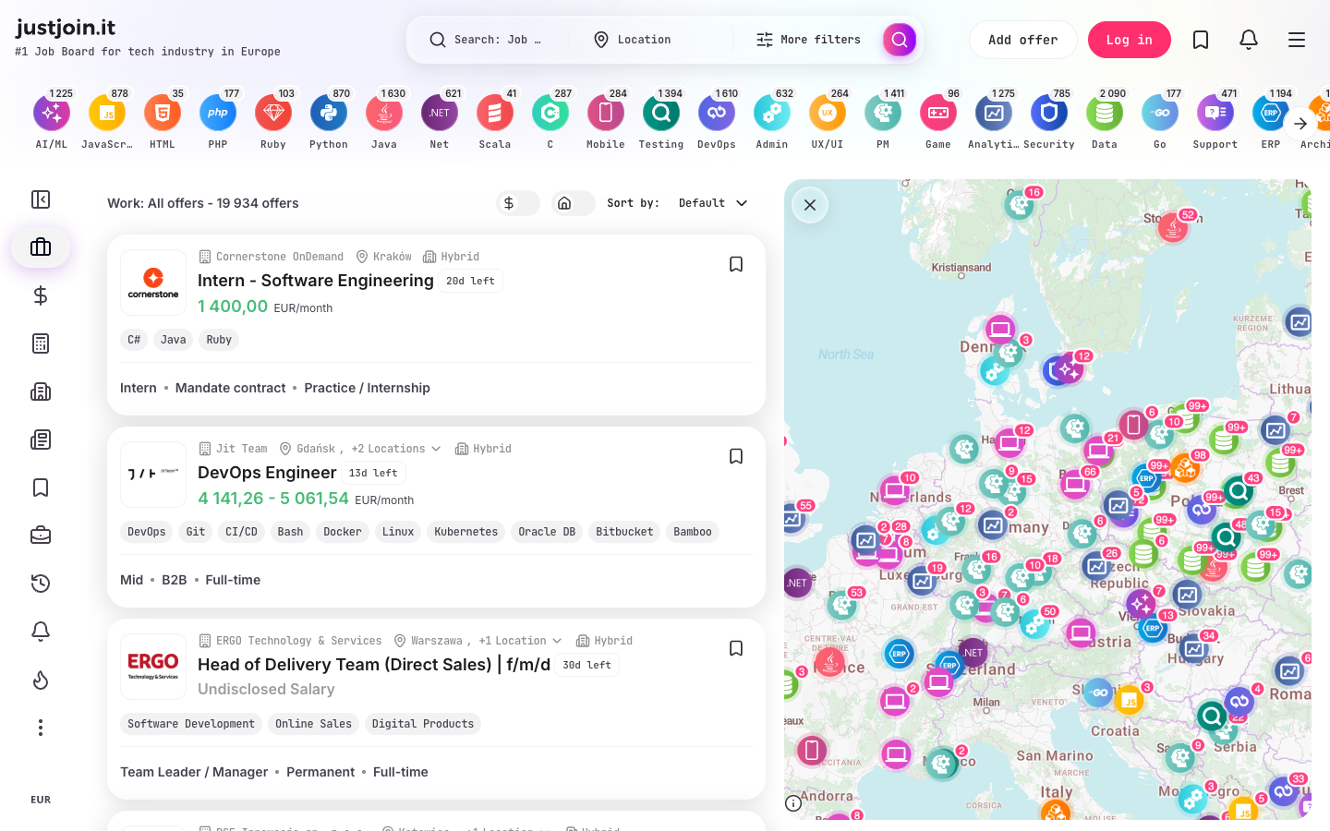Screen dimensions: 1330x831
Task: Click the Kubernetes skill tag
Action: [x=465, y=532]
